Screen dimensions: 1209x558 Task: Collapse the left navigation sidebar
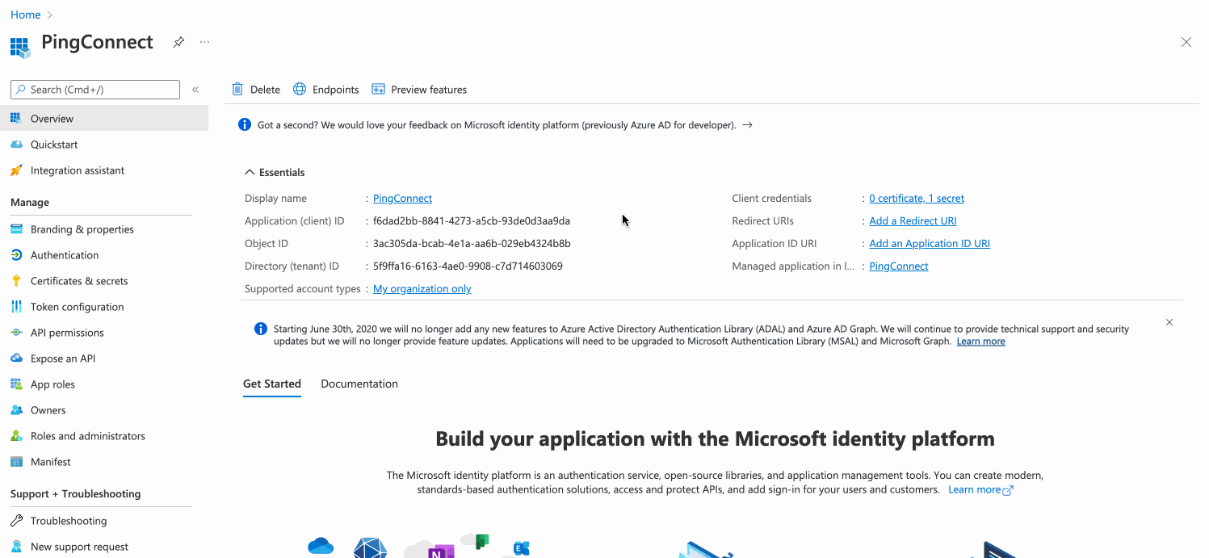(x=195, y=90)
